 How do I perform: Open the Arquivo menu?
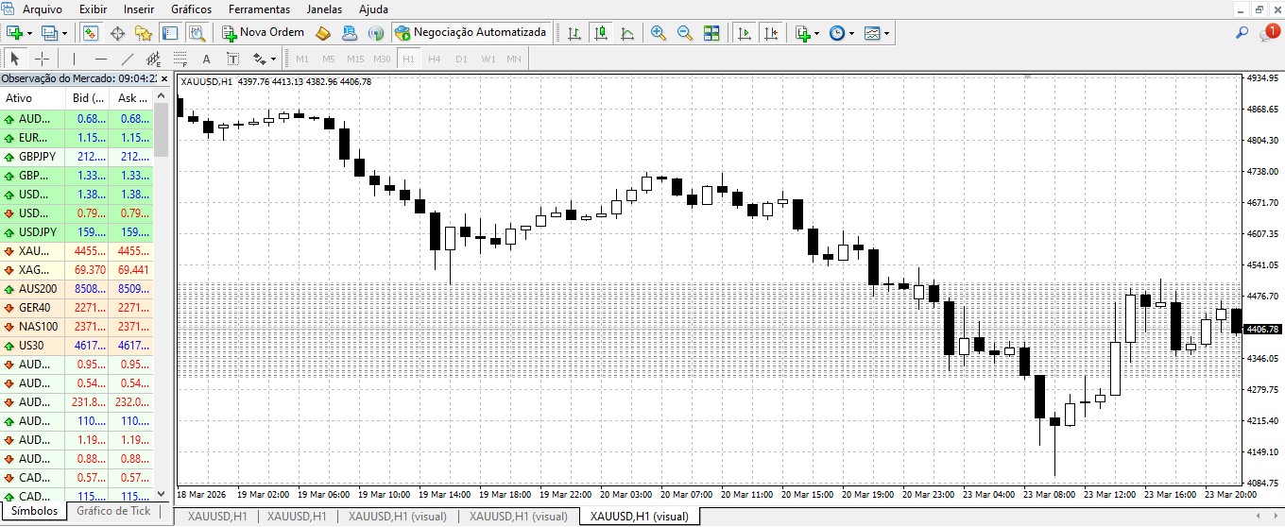43,8
